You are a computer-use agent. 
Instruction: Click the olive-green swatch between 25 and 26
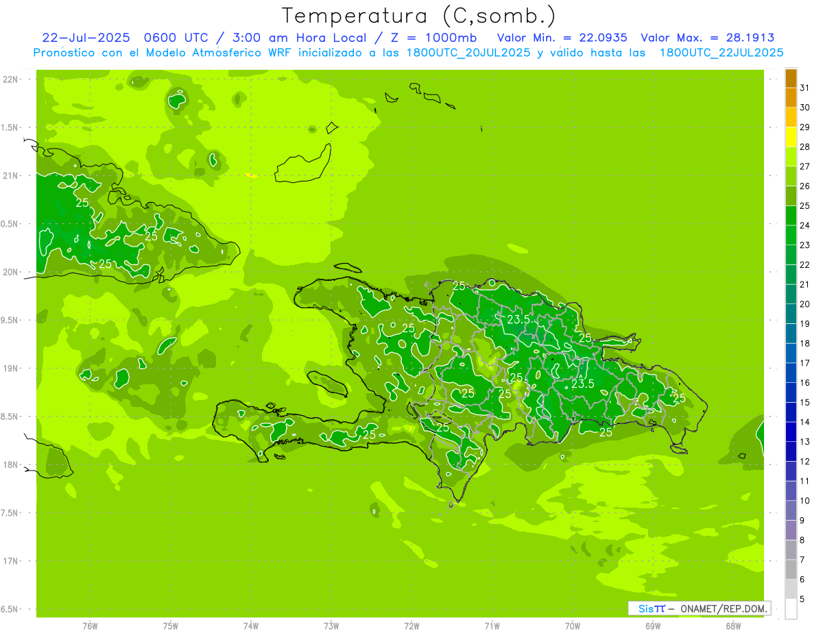pyautogui.click(x=791, y=196)
